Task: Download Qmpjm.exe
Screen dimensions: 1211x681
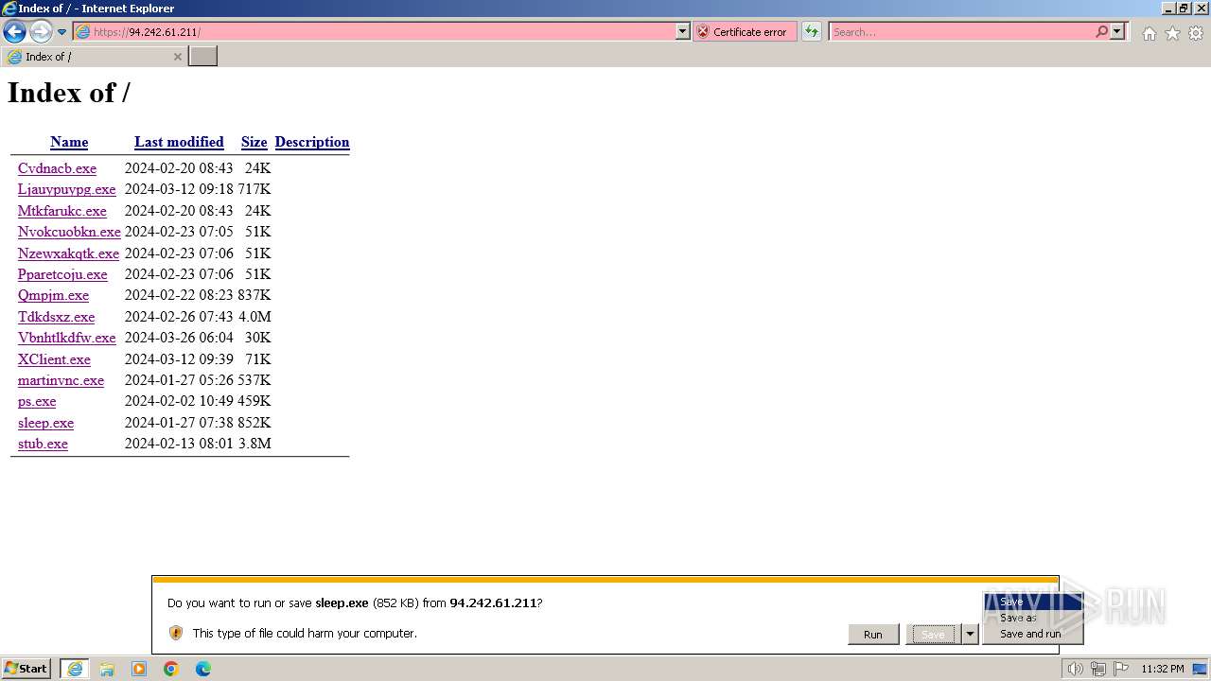Action: tap(53, 295)
